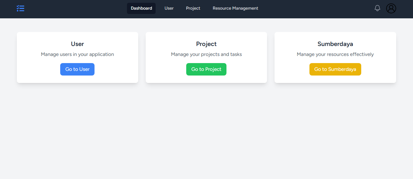Image resolution: width=413 pixels, height=179 pixels.
Task: Click the text Manage users in your application
Action: [x=77, y=54]
